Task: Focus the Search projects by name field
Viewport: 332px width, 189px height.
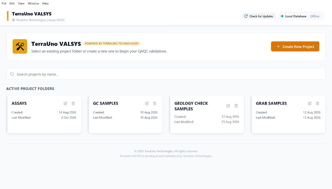Action: coord(166,74)
